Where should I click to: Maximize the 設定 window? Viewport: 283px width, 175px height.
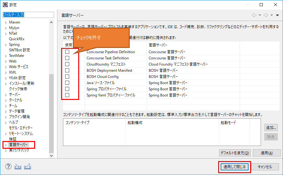pos(261,5)
